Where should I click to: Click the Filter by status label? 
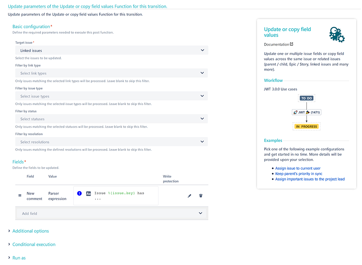coord(26,111)
